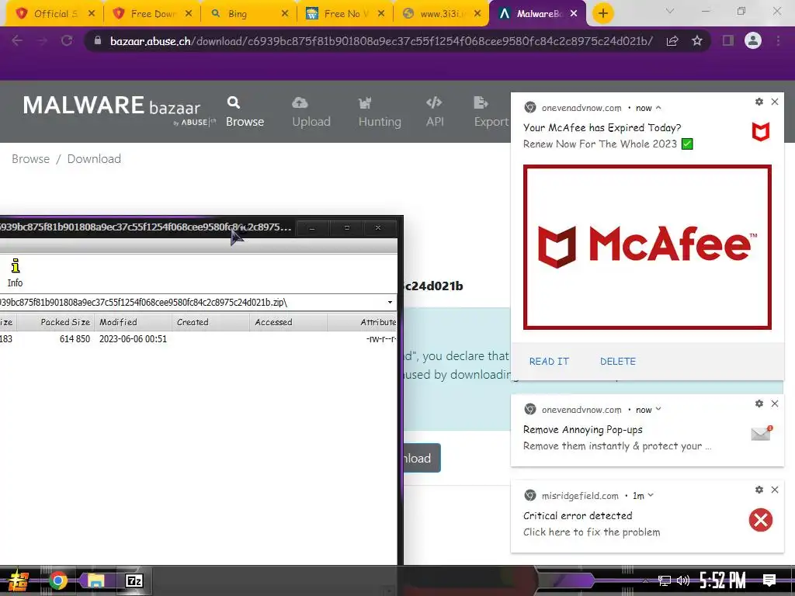Switch to the Free No V browser tab
795x596 pixels.
(345, 14)
